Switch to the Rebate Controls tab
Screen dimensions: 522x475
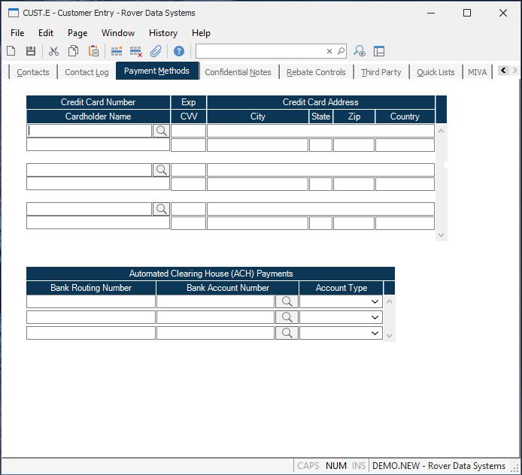click(316, 72)
